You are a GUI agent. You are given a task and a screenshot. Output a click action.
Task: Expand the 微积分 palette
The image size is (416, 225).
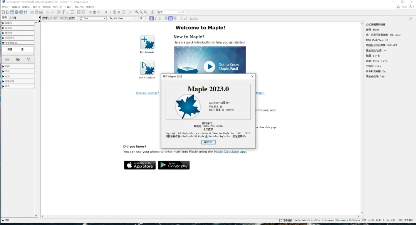pyautogui.click(x=18, y=33)
